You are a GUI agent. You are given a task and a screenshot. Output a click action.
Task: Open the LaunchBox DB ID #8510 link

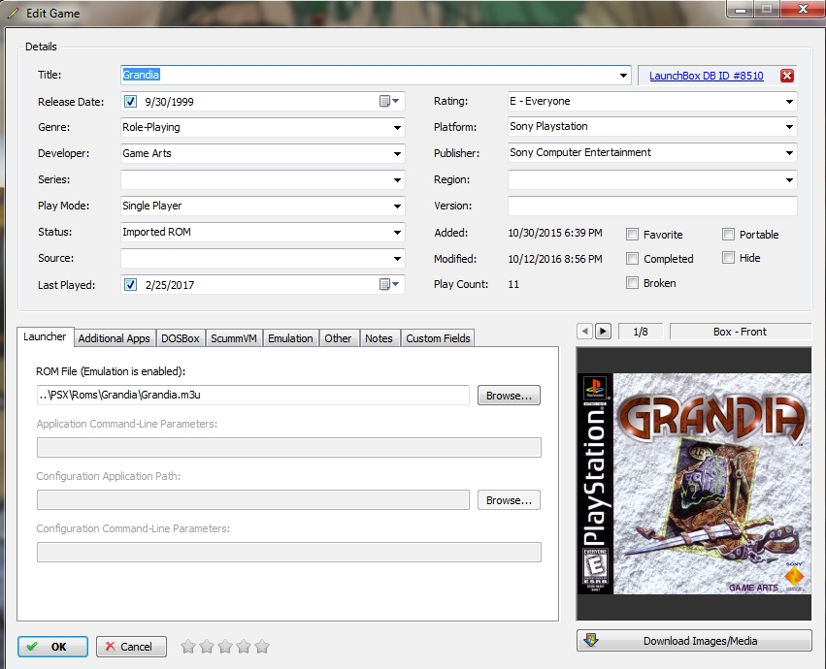(706, 76)
